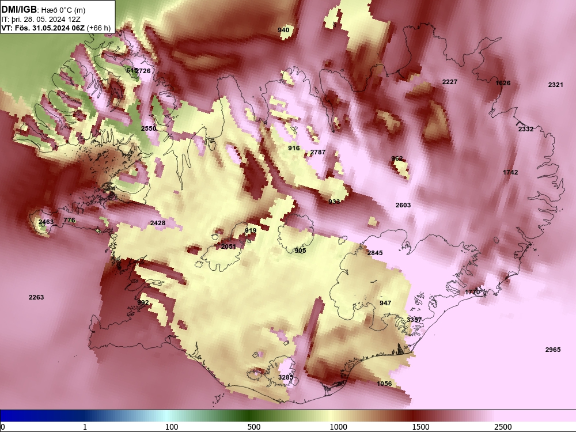The width and height of the screenshot is (576, 432).
Task: Click the 2227 height value
Action: (450, 82)
